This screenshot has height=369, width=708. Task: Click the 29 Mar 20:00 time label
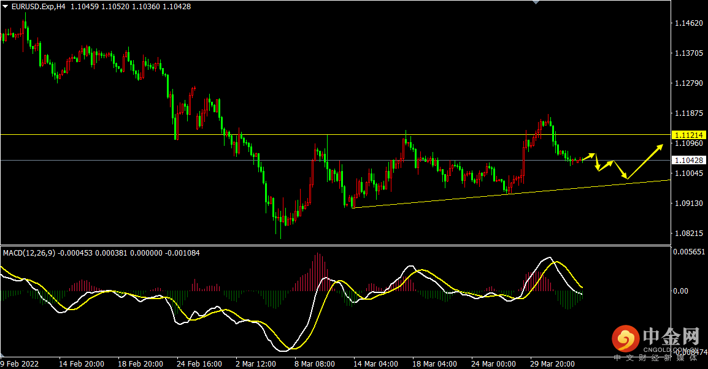pos(552,363)
